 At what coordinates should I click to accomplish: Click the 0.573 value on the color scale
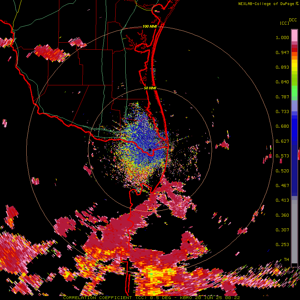(x=282, y=156)
